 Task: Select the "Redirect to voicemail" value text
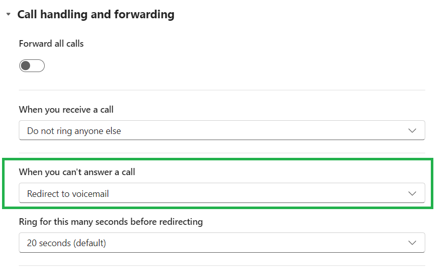pos(68,193)
